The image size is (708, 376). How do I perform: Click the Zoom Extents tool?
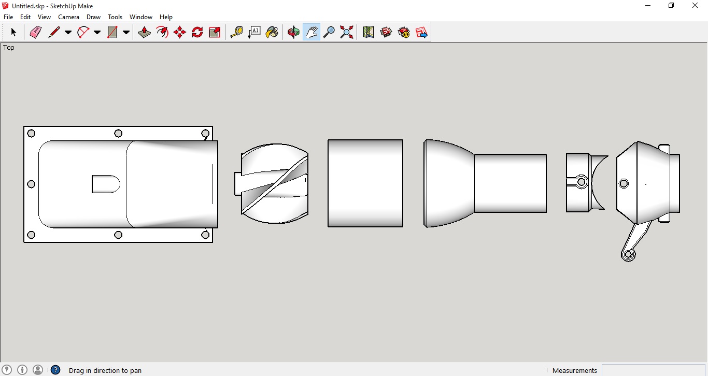coord(347,32)
